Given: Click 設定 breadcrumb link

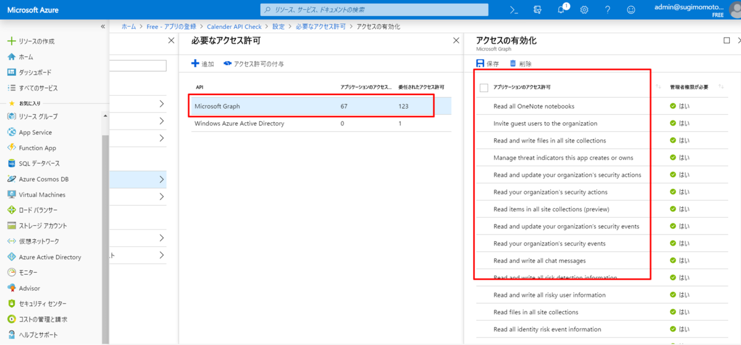Looking at the screenshot, I should click(x=278, y=27).
